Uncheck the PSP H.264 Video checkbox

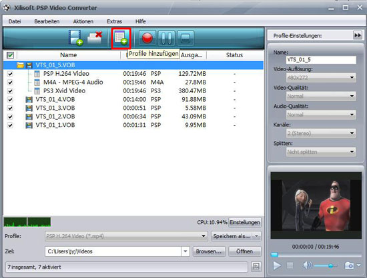point(10,74)
